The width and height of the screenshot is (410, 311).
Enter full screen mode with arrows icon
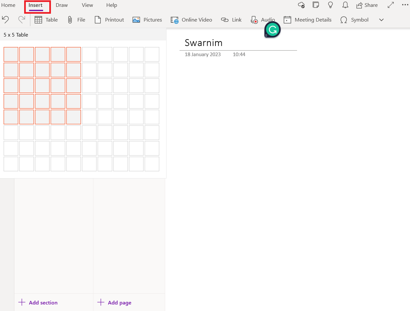390,5
